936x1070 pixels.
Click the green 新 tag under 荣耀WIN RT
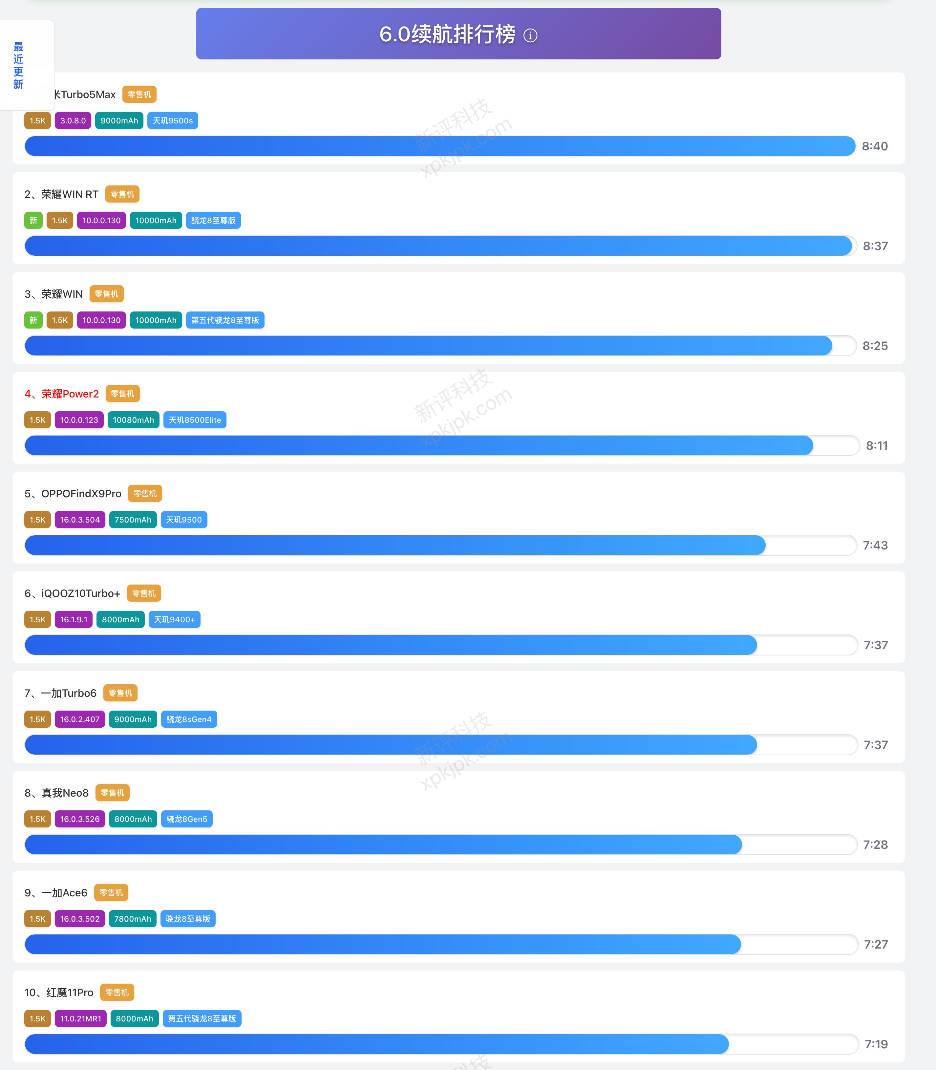tap(33, 221)
